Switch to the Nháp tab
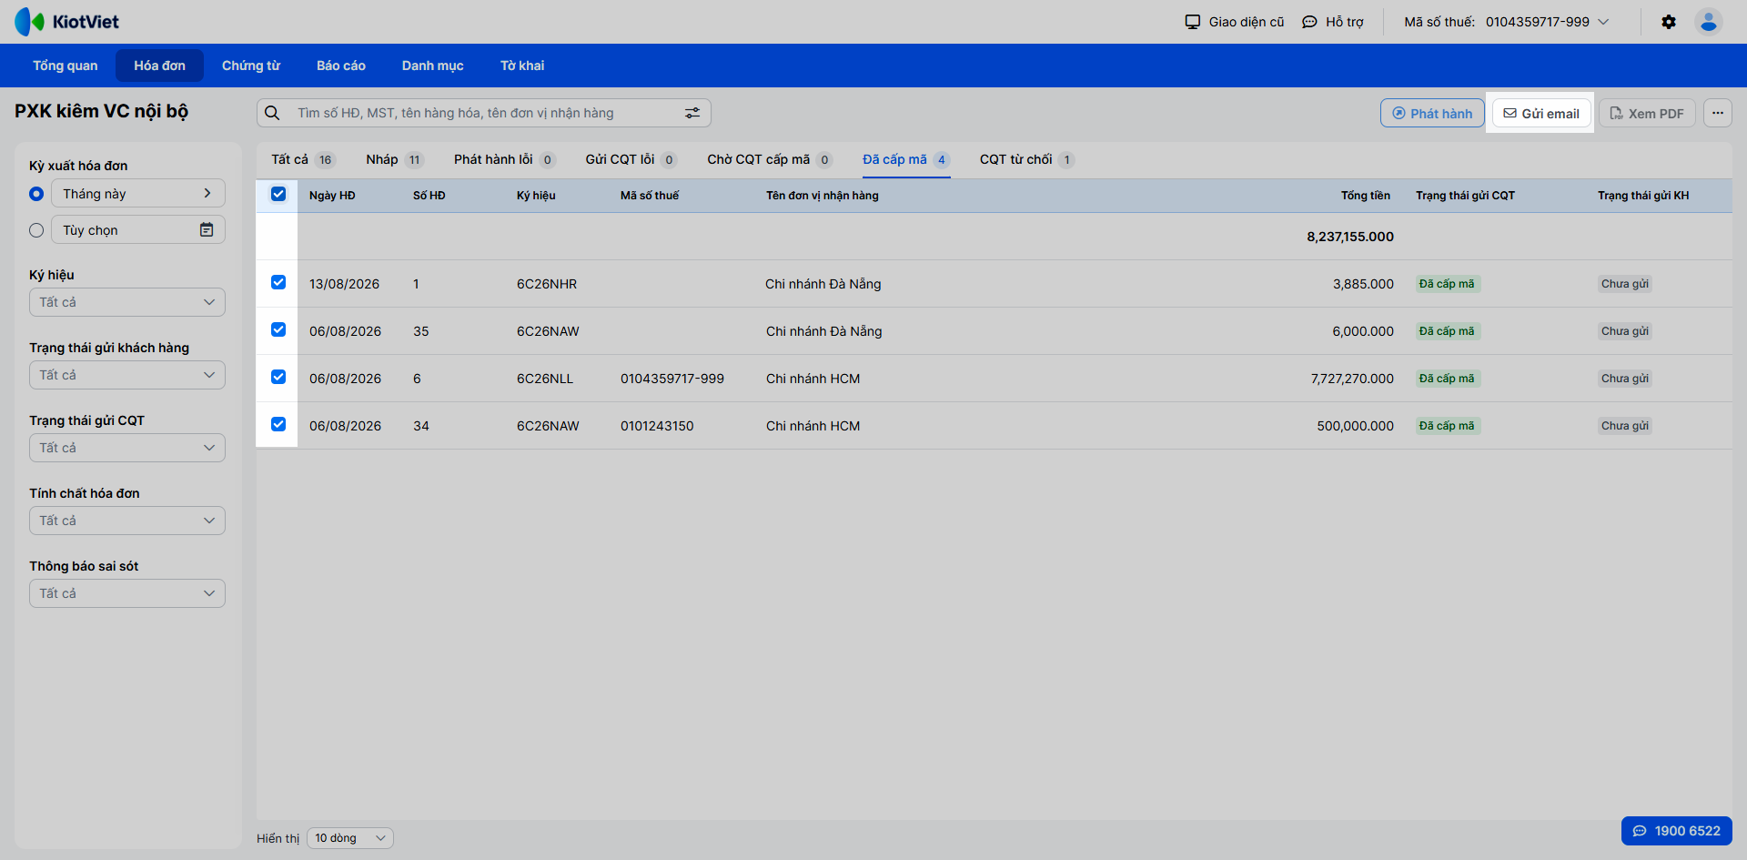Image resolution: width=1747 pixels, height=860 pixels. click(x=395, y=159)
